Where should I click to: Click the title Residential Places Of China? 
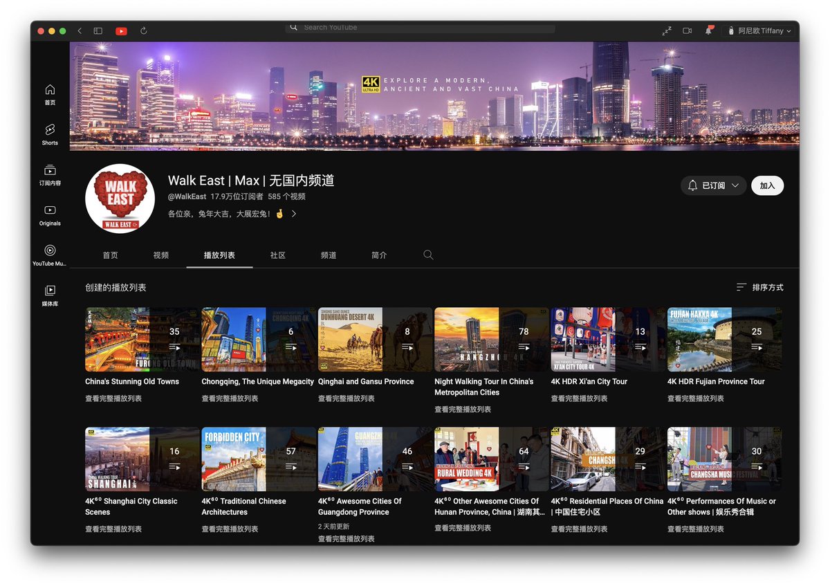(607, 506)
